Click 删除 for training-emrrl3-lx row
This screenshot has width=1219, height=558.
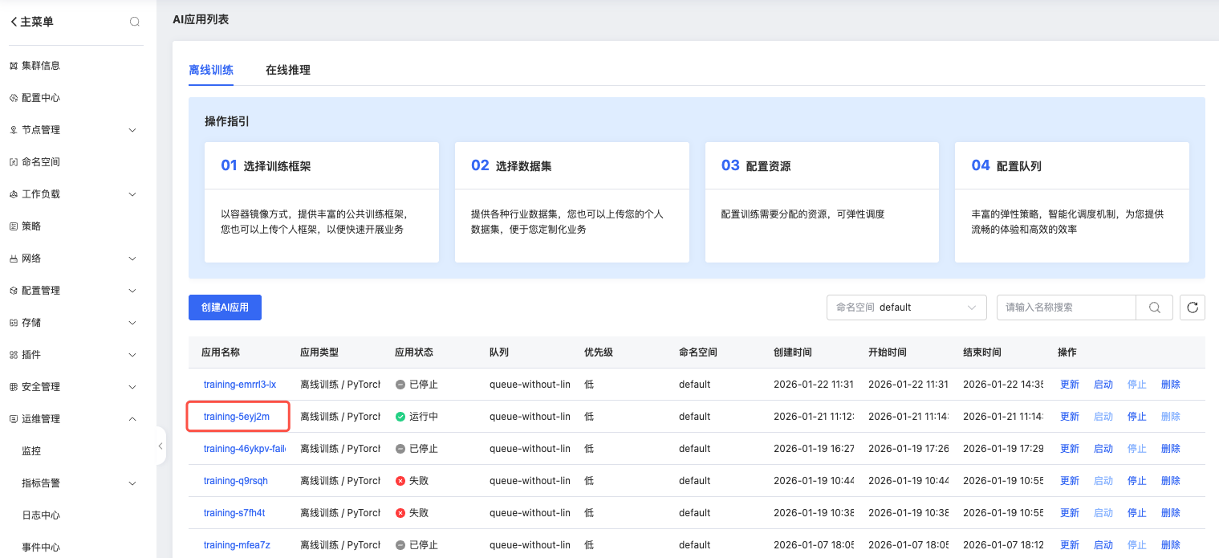(x=1170, y=385)
